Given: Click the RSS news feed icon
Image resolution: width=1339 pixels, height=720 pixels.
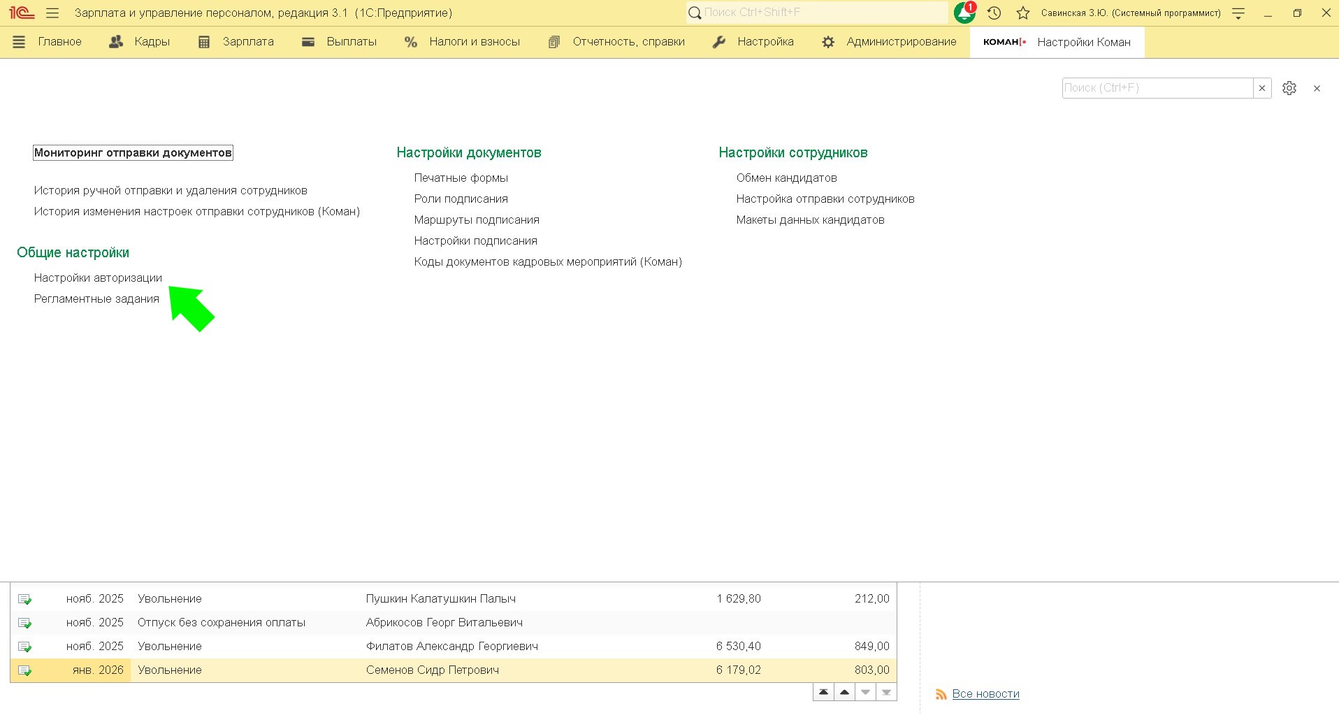Looking at the screenshot, I should pos(941,694).
